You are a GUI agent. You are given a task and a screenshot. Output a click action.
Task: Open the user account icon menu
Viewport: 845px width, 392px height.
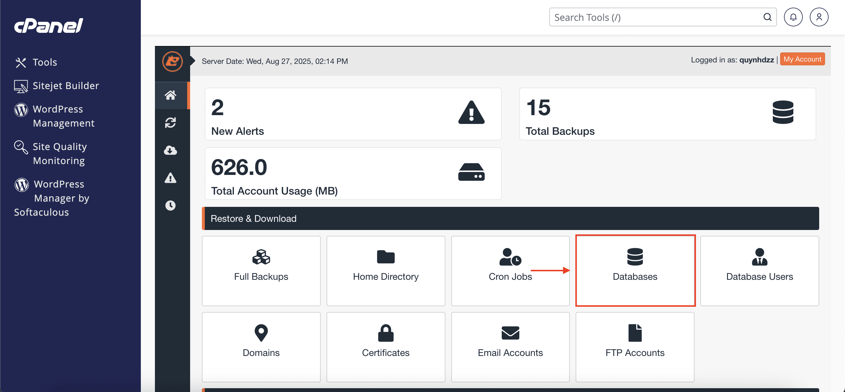819,17
